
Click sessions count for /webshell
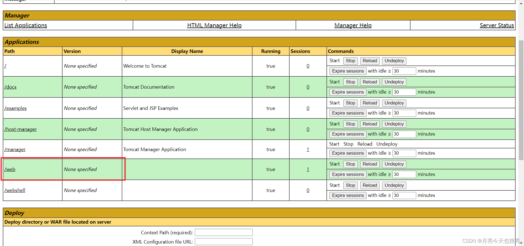[308, 190]
